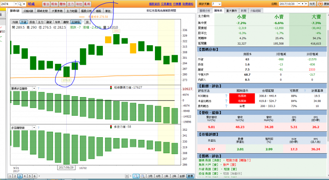Select the 3月 time range button
The width and height of the screenshot is (329, 180).
[150, 176]
